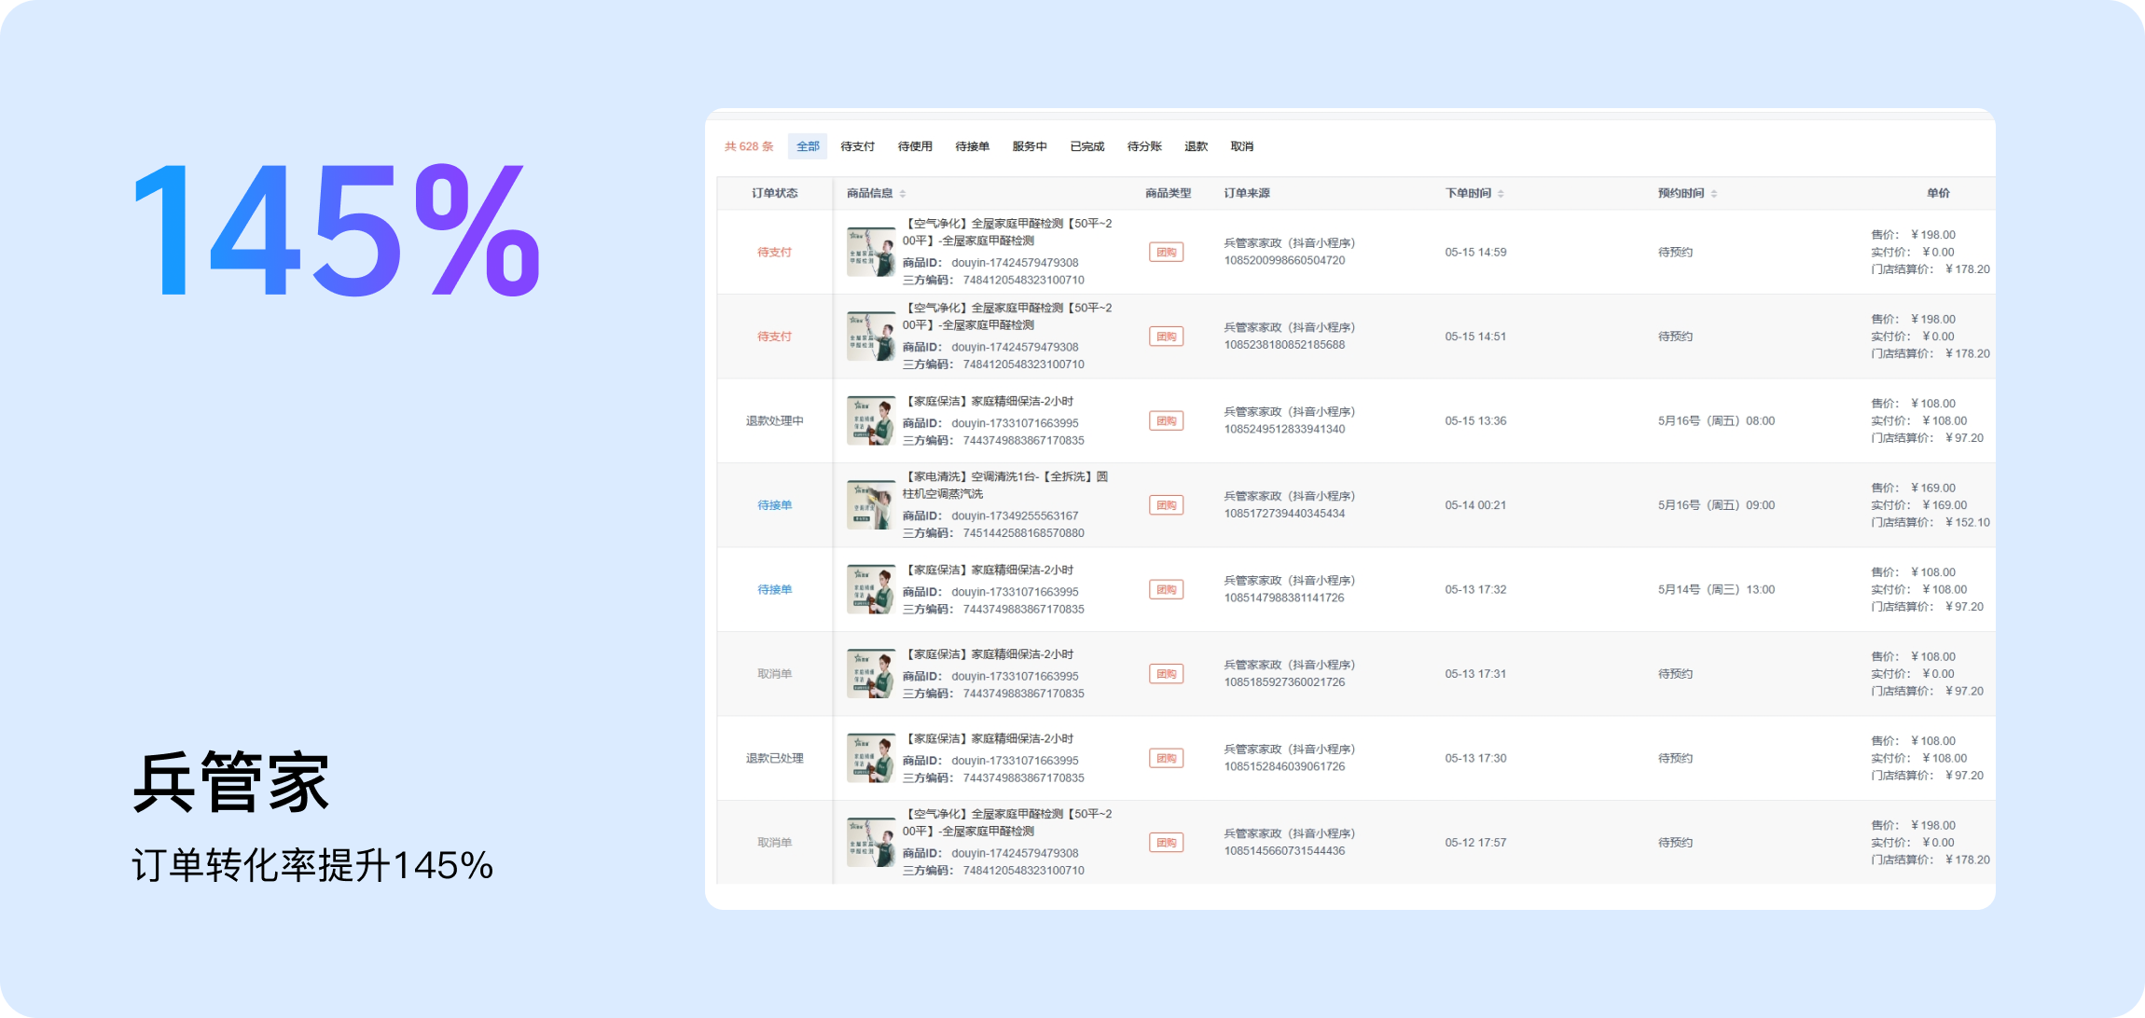This screenshot has height=1018, width=2145.
Task: Click the 共 628 条 total count
Action: coord(749,146)
